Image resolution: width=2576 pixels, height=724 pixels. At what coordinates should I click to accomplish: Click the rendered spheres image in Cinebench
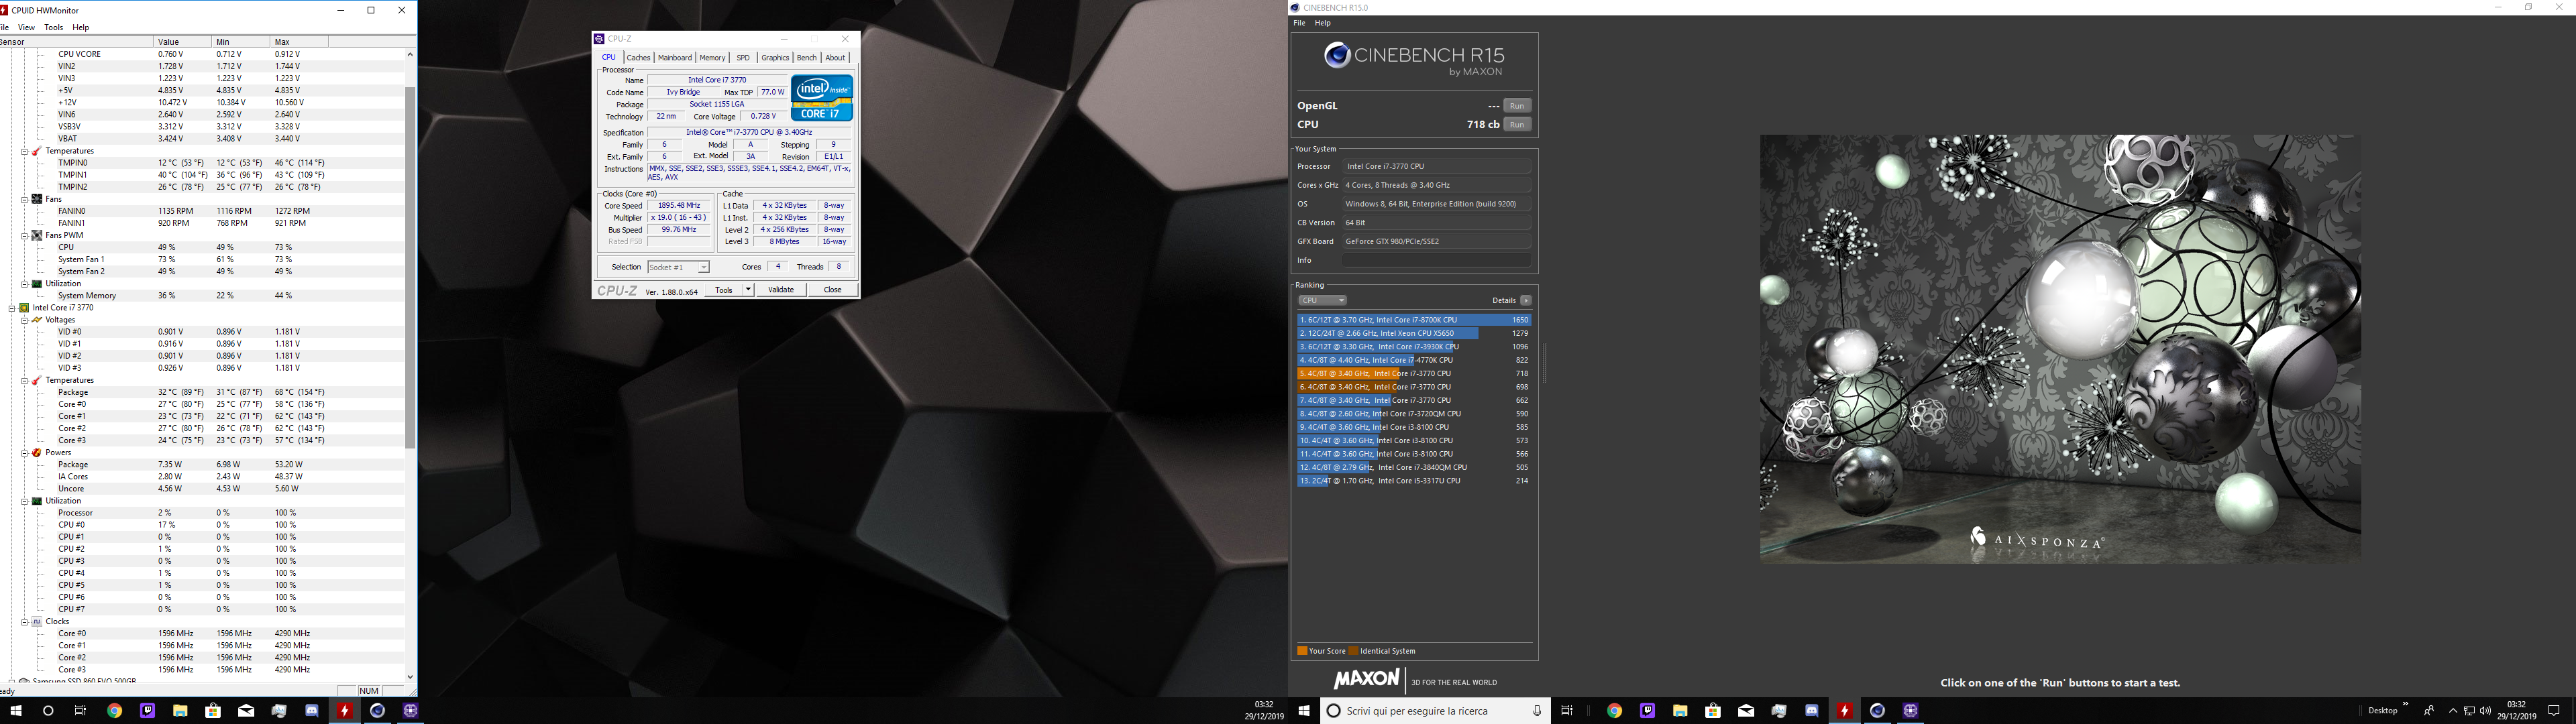pos(2061,349)
